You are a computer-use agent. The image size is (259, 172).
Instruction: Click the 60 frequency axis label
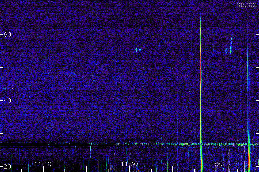tap(7, 35)
